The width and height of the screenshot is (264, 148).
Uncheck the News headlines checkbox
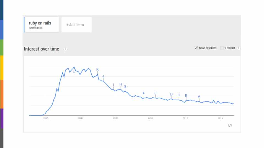click(x=196, y=48)
